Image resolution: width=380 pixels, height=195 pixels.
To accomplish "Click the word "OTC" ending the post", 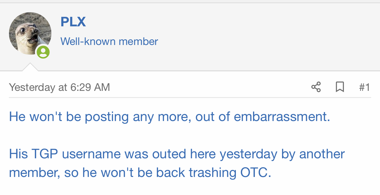I will pos(254,173).
